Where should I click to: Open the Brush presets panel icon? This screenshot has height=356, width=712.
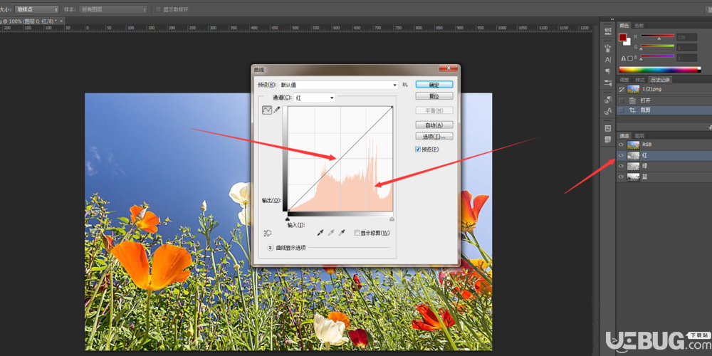tap(608, 48)
